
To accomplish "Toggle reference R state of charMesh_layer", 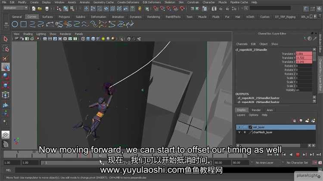I will tap(245, 132).
